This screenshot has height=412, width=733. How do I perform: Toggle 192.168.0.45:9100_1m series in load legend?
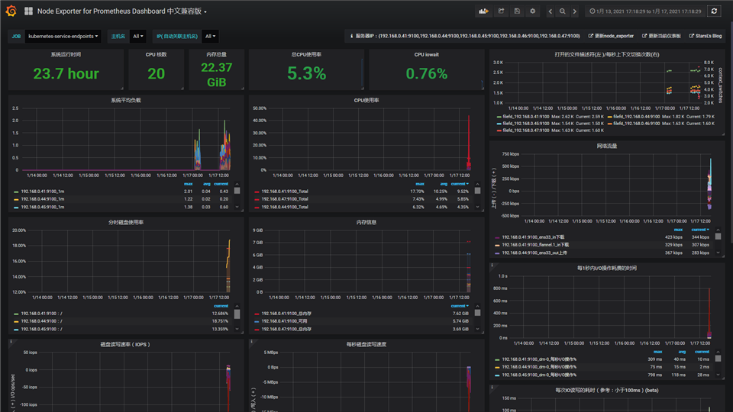43,207
